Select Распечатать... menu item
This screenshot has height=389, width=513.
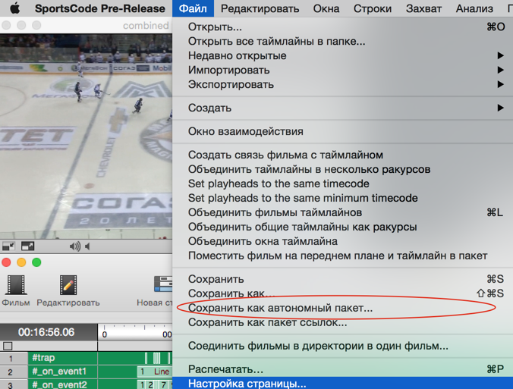point(342,369)
